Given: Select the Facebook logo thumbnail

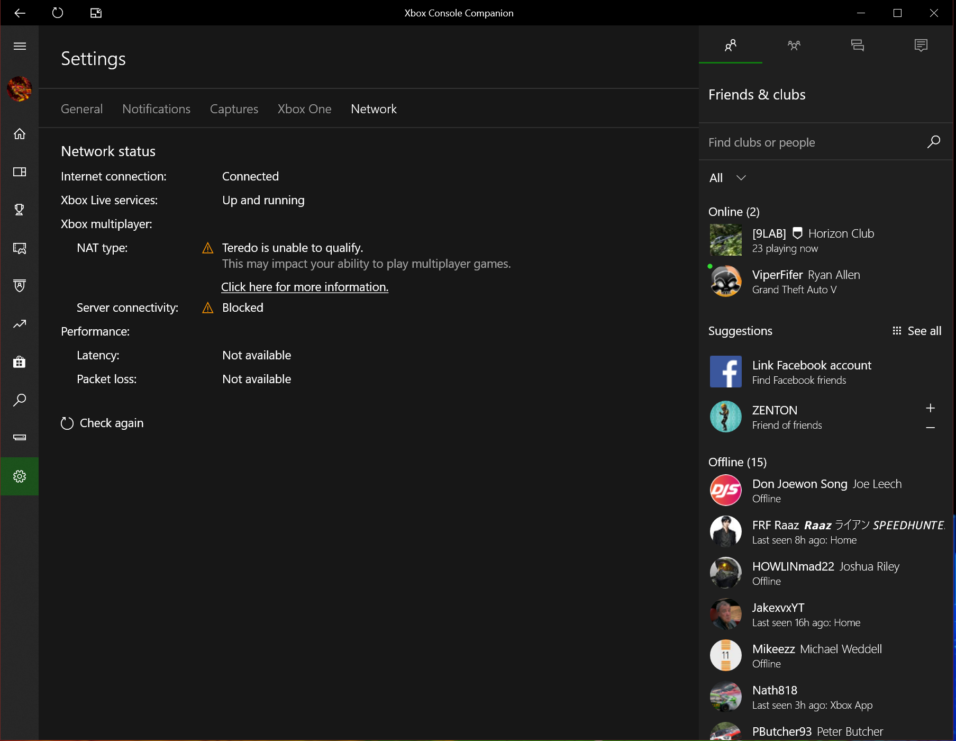Looking at the screenshot, I should [x=726, y=372].
